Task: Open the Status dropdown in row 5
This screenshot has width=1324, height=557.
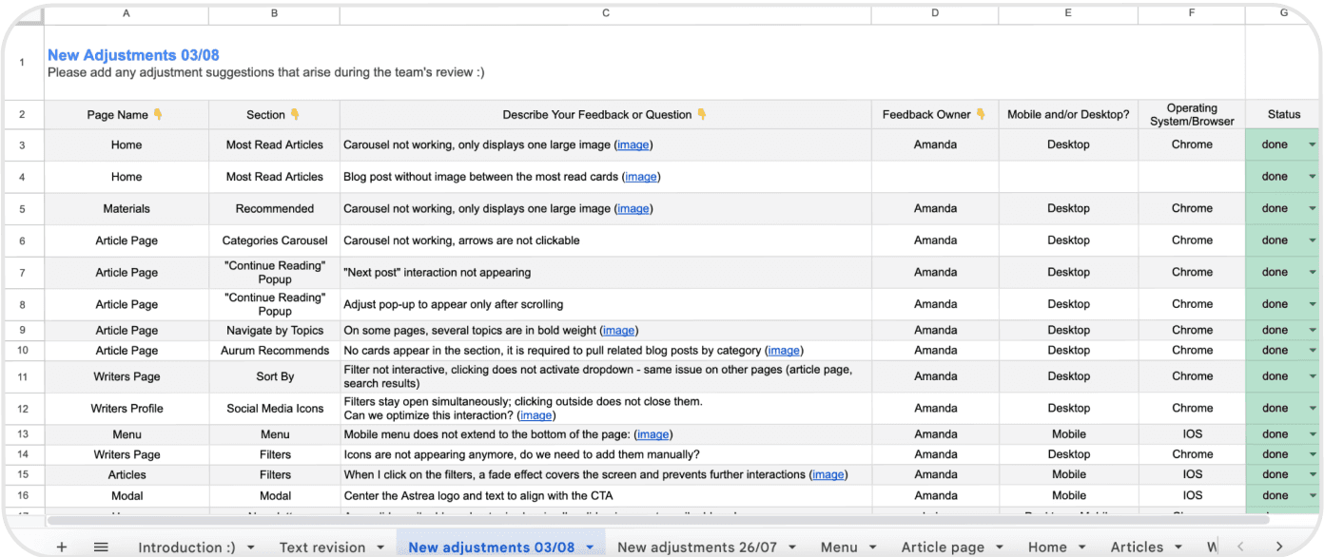Action: [1313, 209]
